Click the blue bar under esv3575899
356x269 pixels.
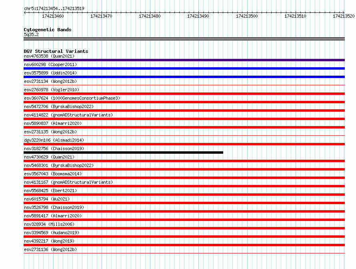tap(184, 77)
